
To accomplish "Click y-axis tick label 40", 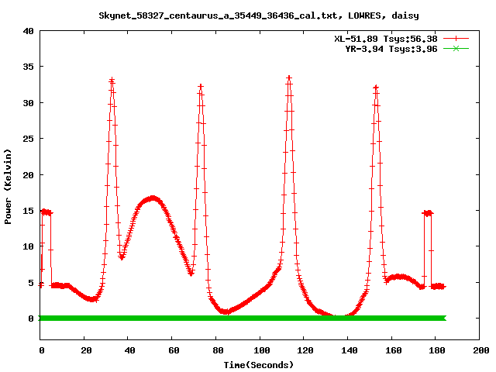I will click(x=28, y=31).
